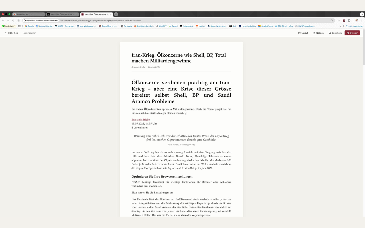Open the Chrome profile avatar
This screenshot has width=365, height=228.
click(357, 21)
